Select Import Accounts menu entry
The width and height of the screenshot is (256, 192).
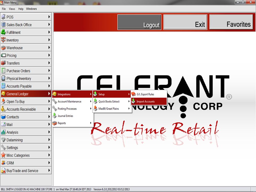tap(149, 101)
